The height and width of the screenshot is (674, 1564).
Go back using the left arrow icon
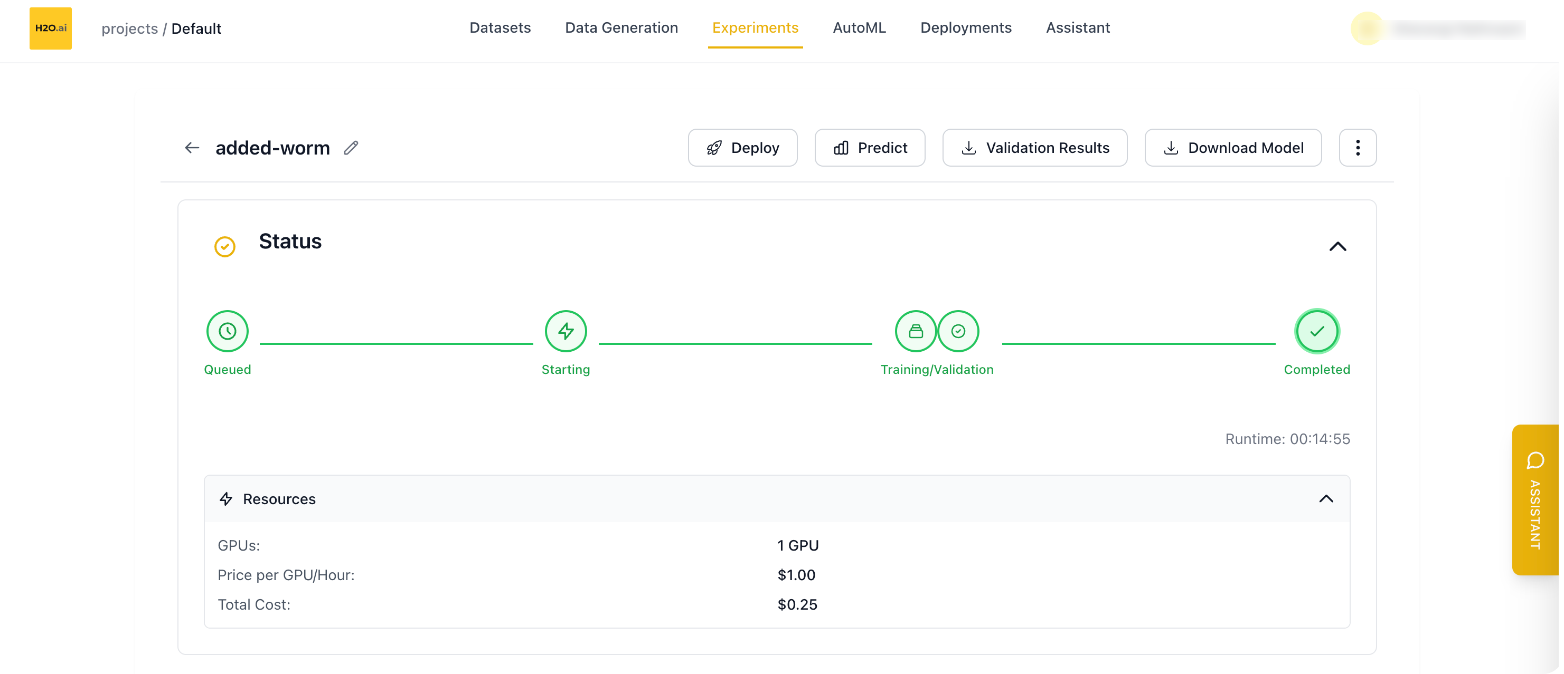[192, 148]
